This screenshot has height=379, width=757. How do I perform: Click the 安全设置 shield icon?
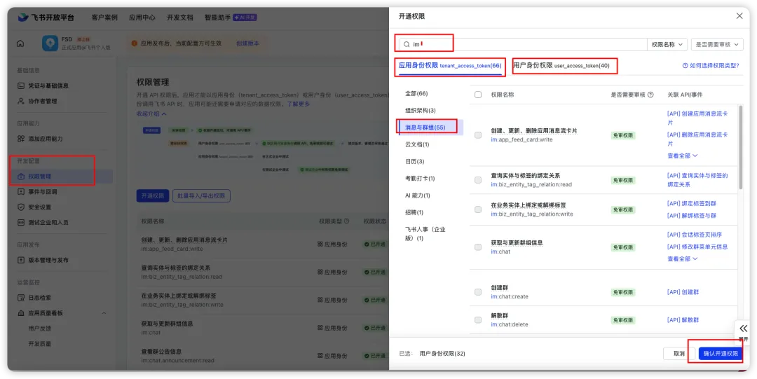coord(21,207)
